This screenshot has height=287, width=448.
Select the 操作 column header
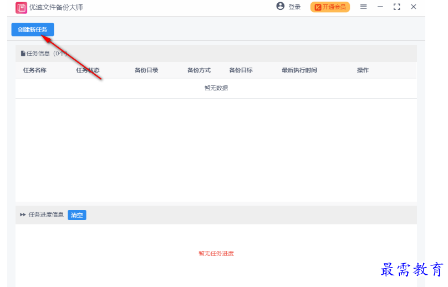coord(363,70)
